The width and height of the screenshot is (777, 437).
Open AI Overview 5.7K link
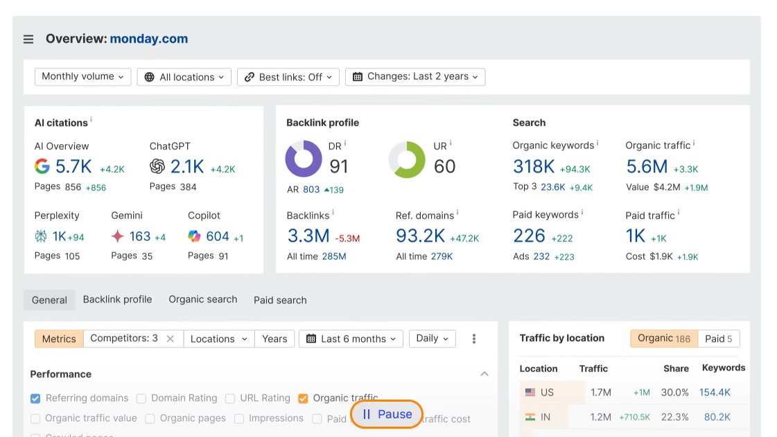tap(73, 167)
